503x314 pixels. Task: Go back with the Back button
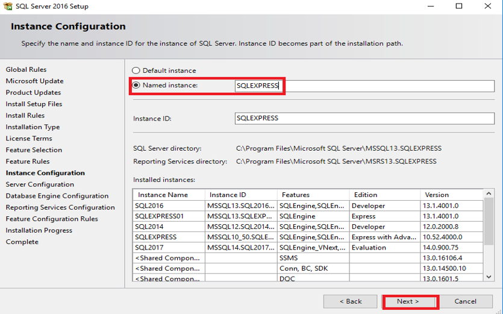click(x=350, y=301)
